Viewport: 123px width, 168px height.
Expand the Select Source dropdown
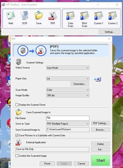coord(68,68)
